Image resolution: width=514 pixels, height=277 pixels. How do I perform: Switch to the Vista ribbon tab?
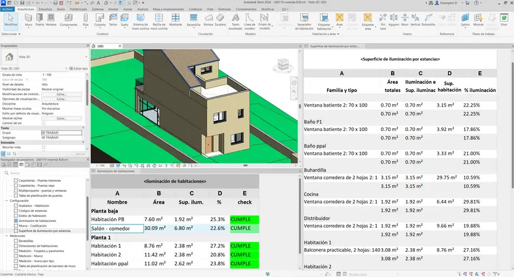pos(210,9)
